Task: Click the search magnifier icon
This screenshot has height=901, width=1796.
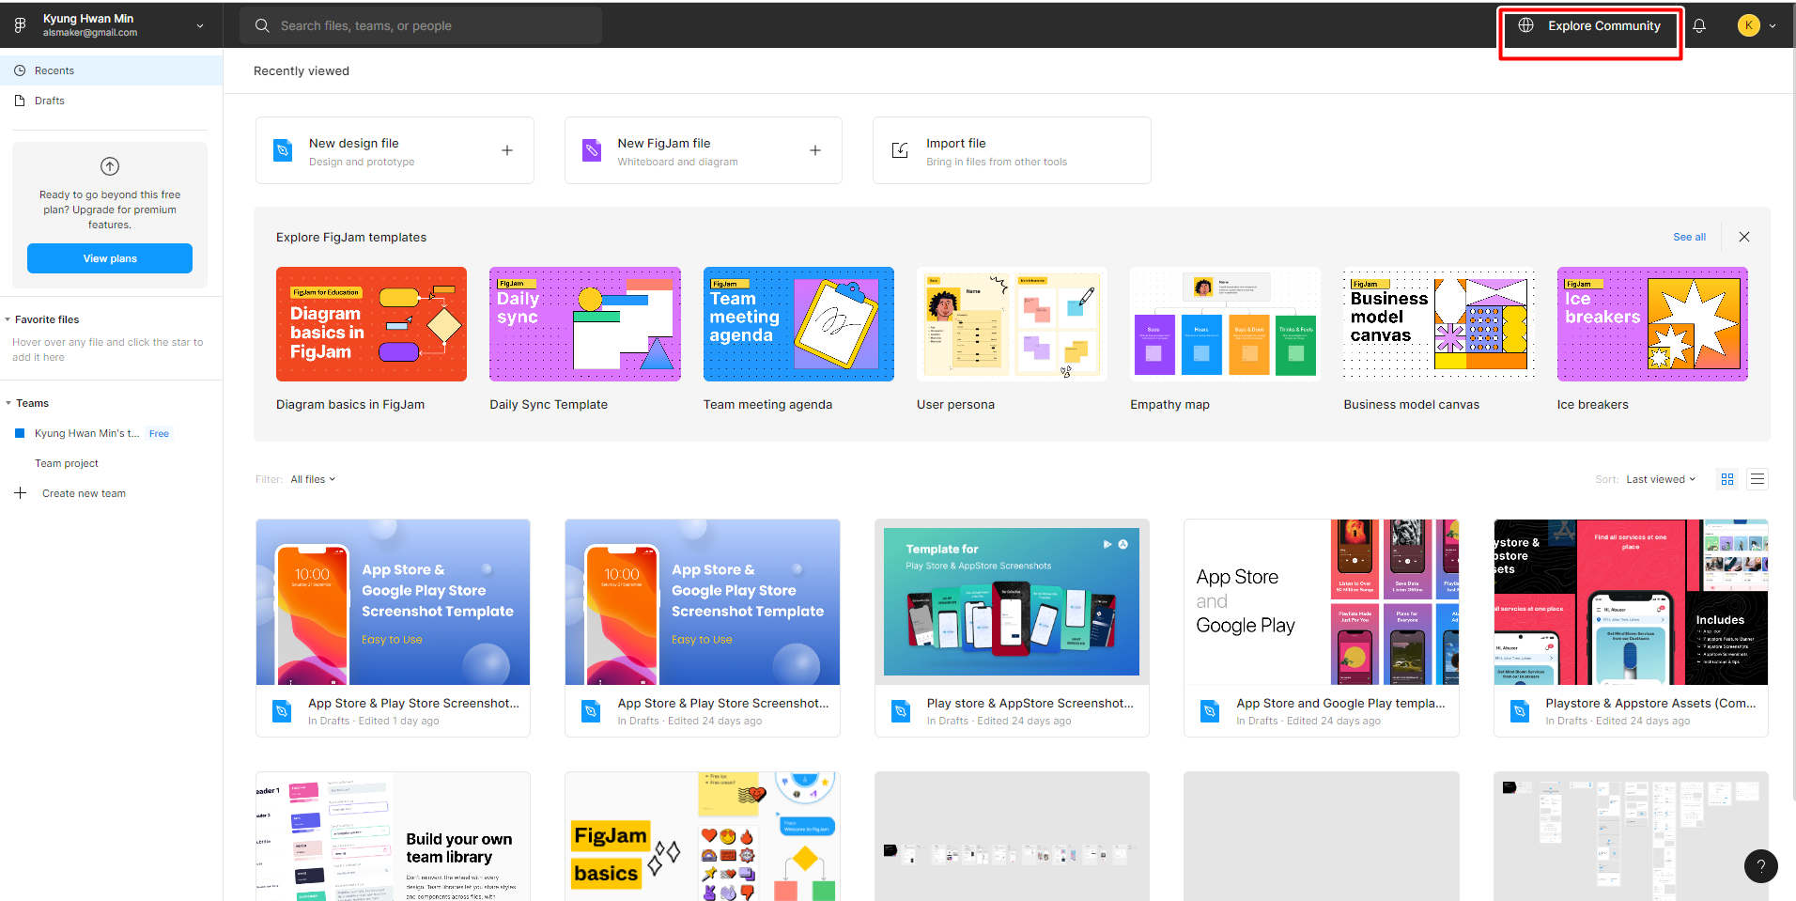Action: [262, 26]
